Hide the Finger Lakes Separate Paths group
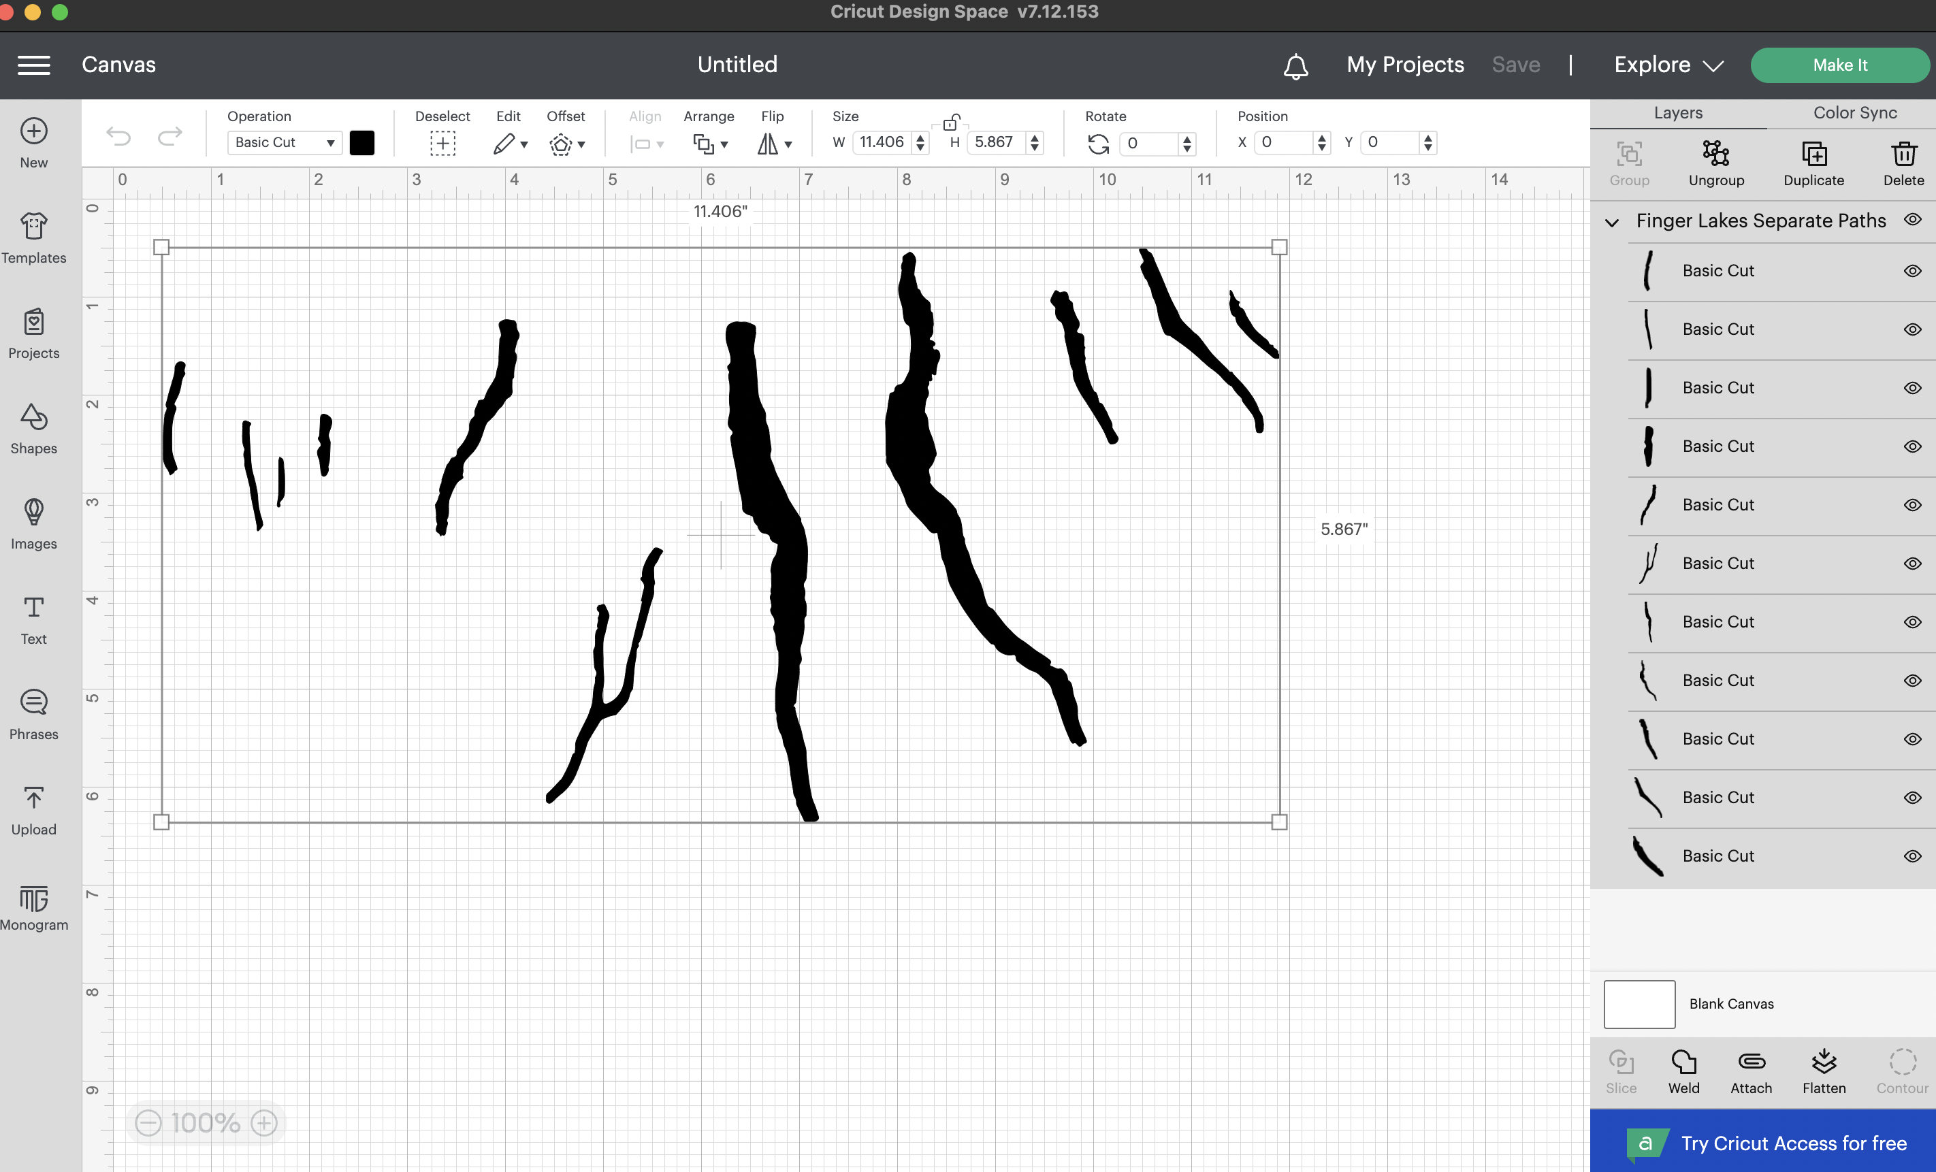This screenshot has height=1172, width=1936. pos(1914,220)
